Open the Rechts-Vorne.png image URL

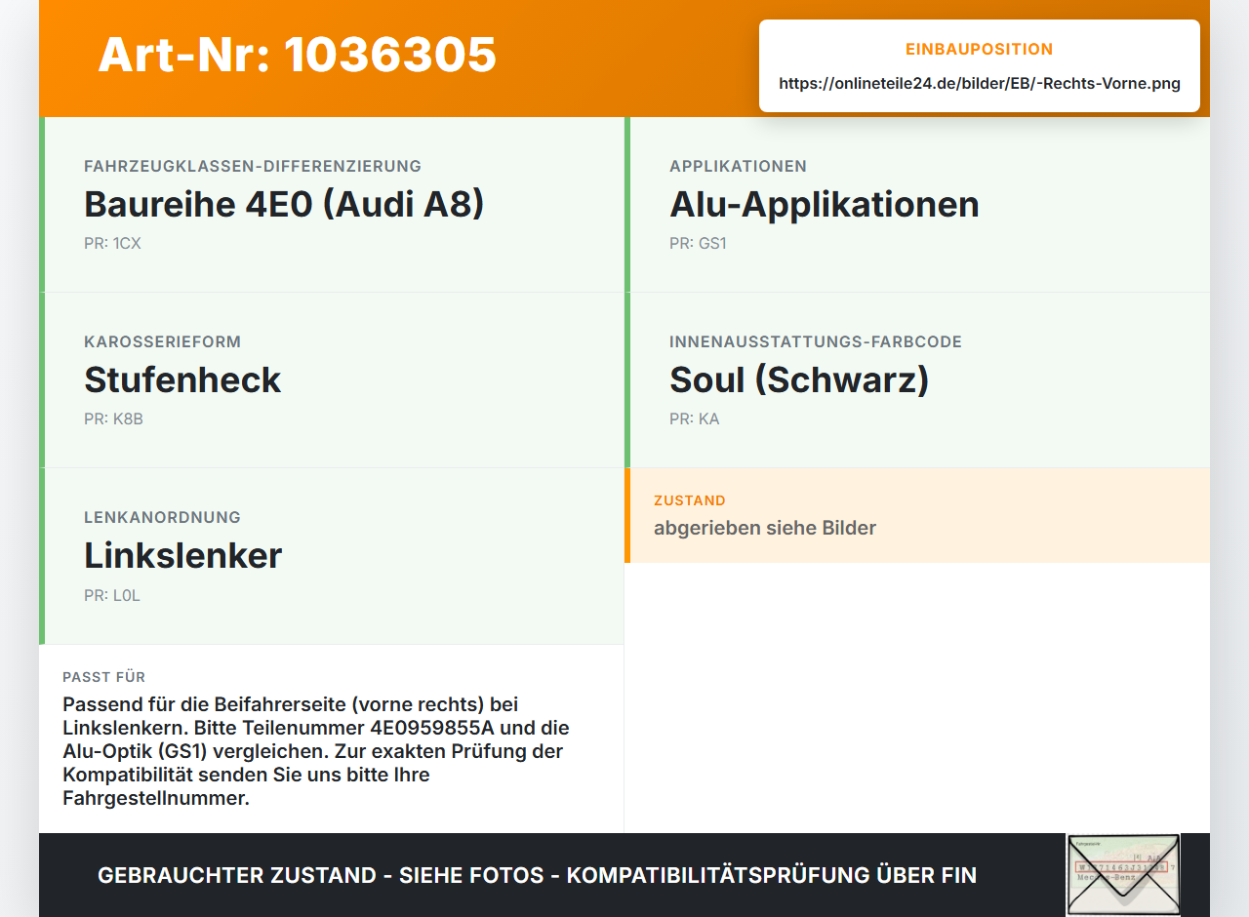pos(980,83)
